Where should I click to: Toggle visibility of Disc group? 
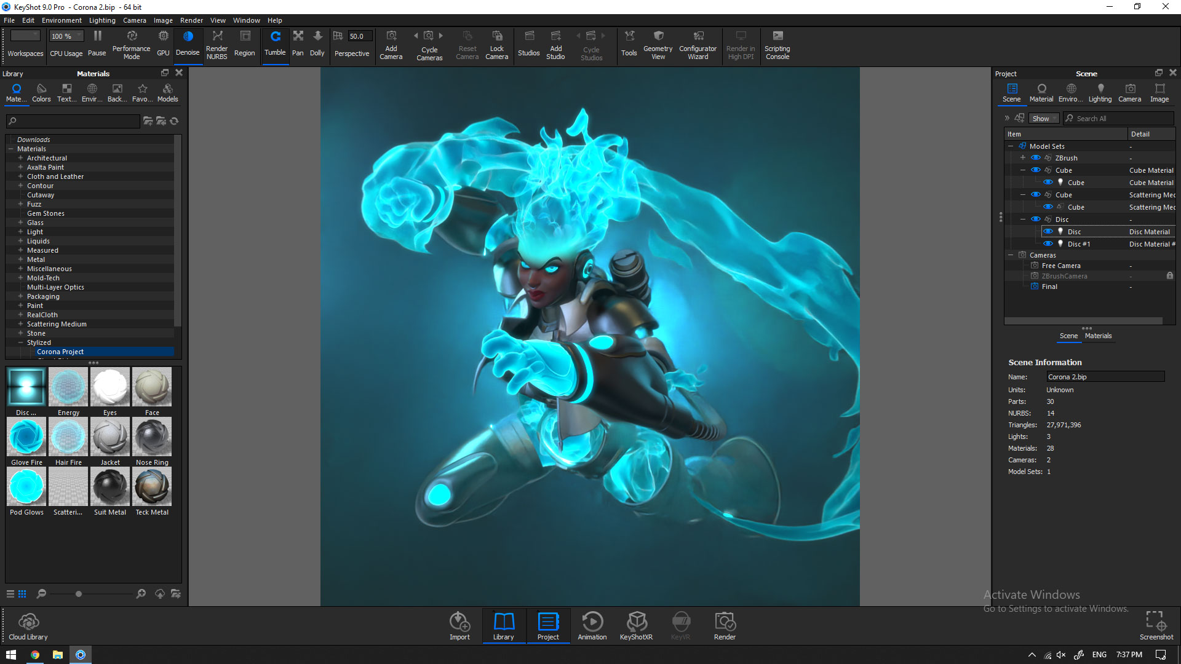(x=1036, y=219)
